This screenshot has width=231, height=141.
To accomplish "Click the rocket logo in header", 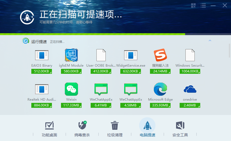I will 27,17.
